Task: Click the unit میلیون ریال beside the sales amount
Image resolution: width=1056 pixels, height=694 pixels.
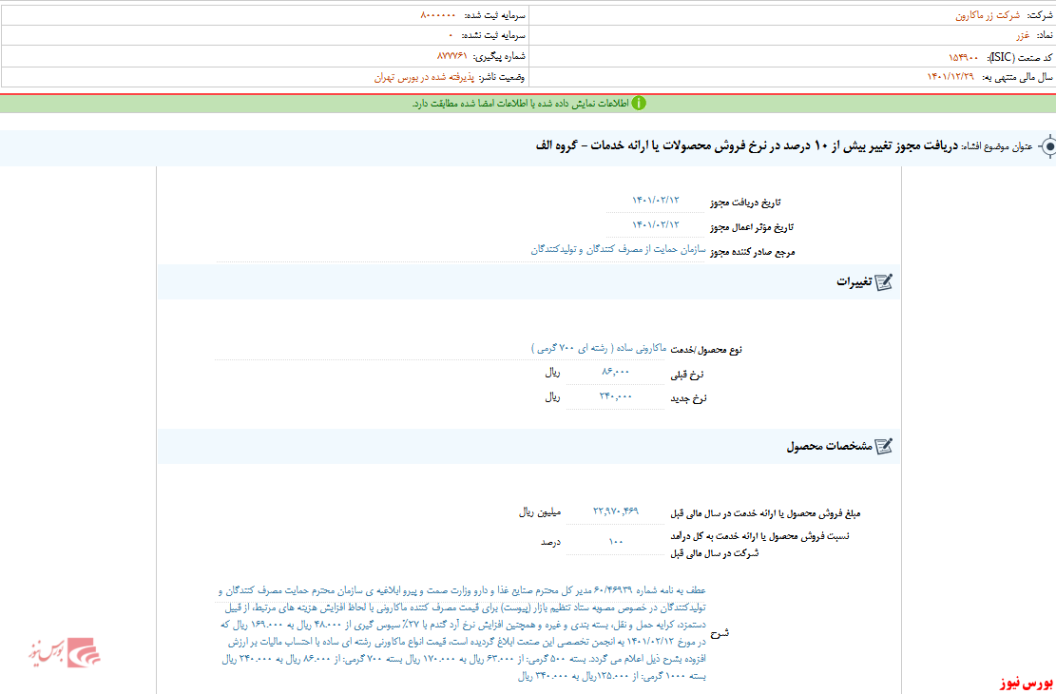Action: click(x=540, y=511)
